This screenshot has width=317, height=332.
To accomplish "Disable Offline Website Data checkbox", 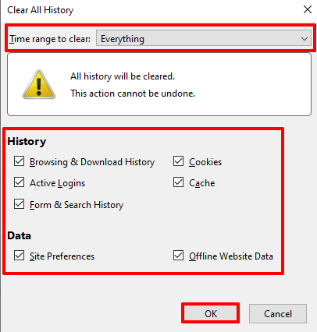I will click(178, 256).
